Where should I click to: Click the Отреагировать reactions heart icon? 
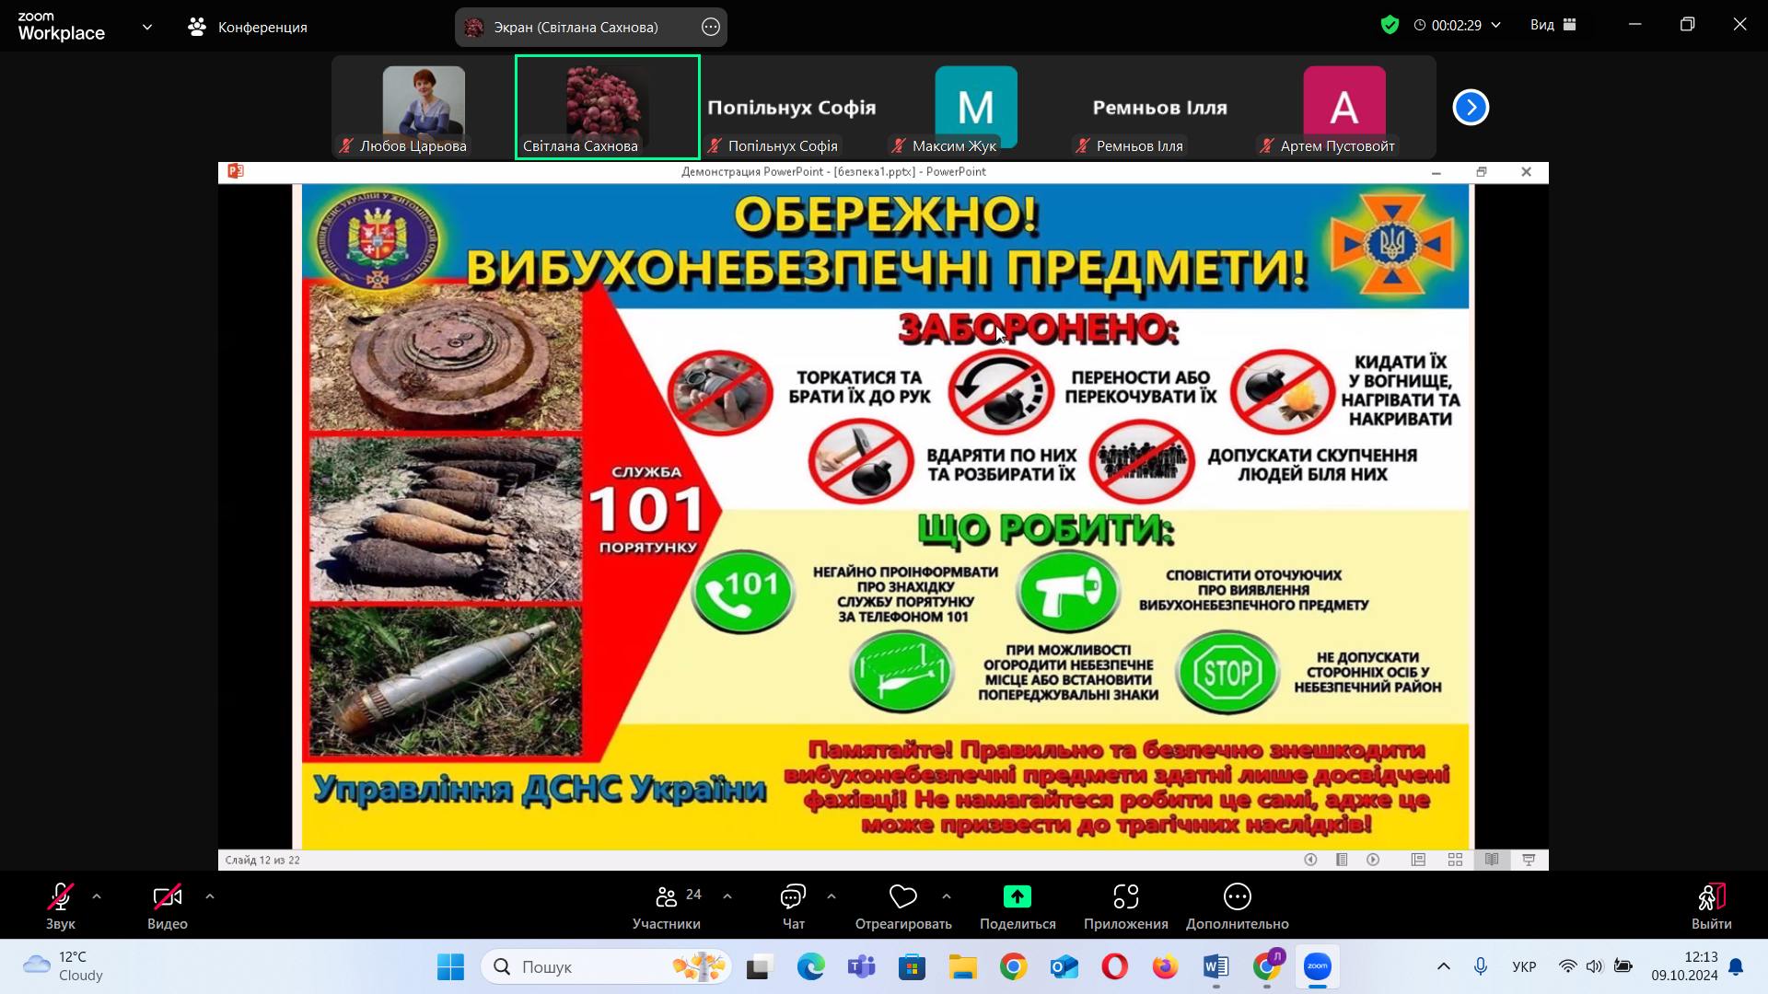point(902,897)
